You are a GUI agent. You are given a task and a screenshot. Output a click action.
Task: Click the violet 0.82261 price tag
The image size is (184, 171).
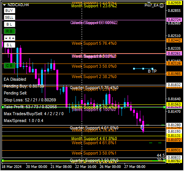point(174,54)
